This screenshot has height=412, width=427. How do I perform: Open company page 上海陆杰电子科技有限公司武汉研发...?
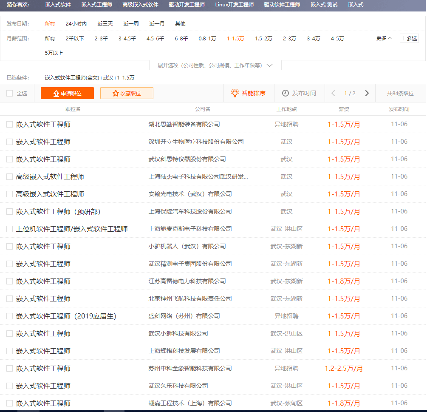pos(198,176)
